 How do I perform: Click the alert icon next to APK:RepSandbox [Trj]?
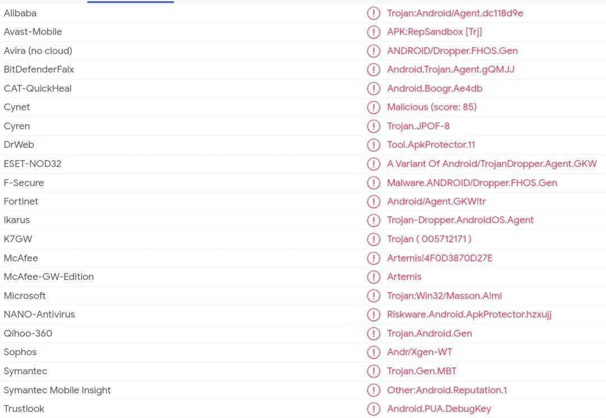click(x=373, y=31)
